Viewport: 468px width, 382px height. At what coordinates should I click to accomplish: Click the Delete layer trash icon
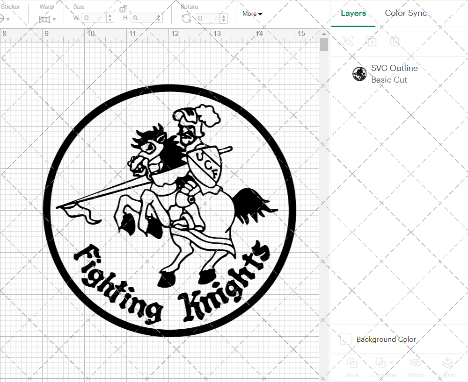tap(395, 42)
